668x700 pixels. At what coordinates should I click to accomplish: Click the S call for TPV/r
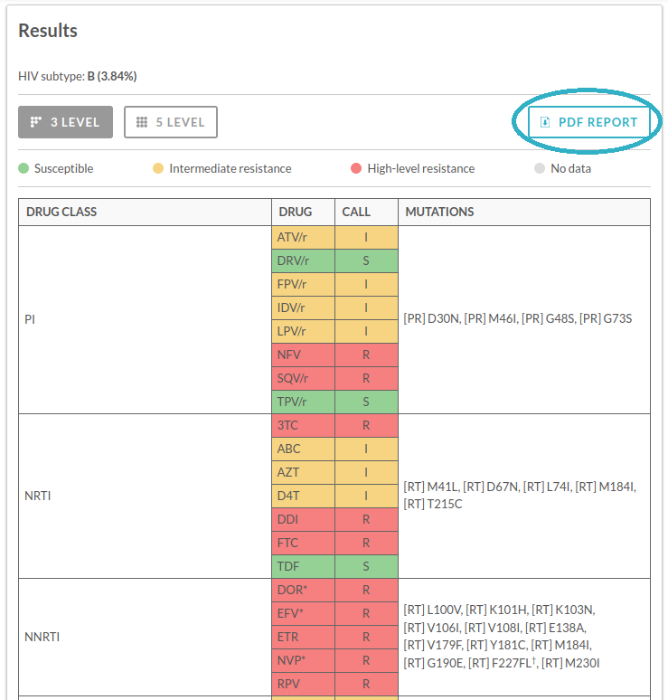(x=366, y=402)
